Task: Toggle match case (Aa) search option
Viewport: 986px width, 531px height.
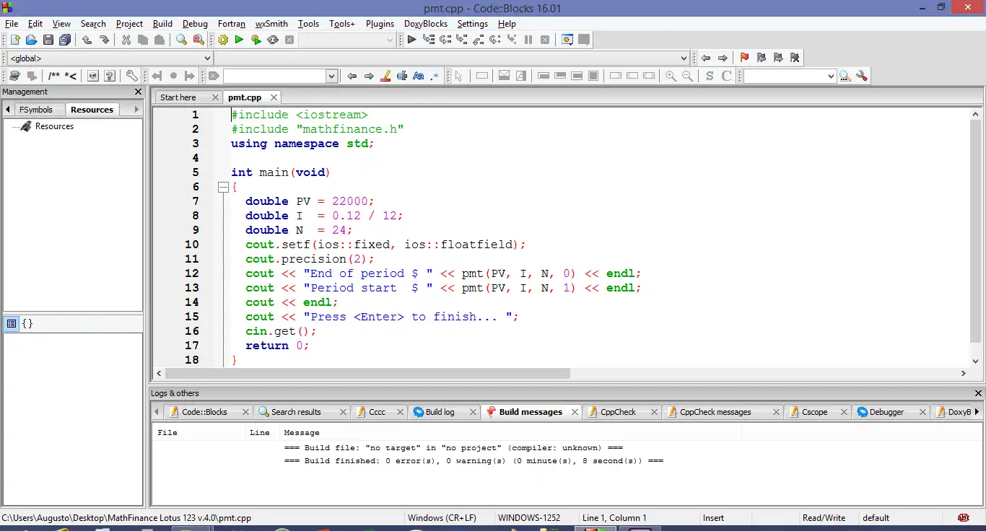Action: click(418, 76)
